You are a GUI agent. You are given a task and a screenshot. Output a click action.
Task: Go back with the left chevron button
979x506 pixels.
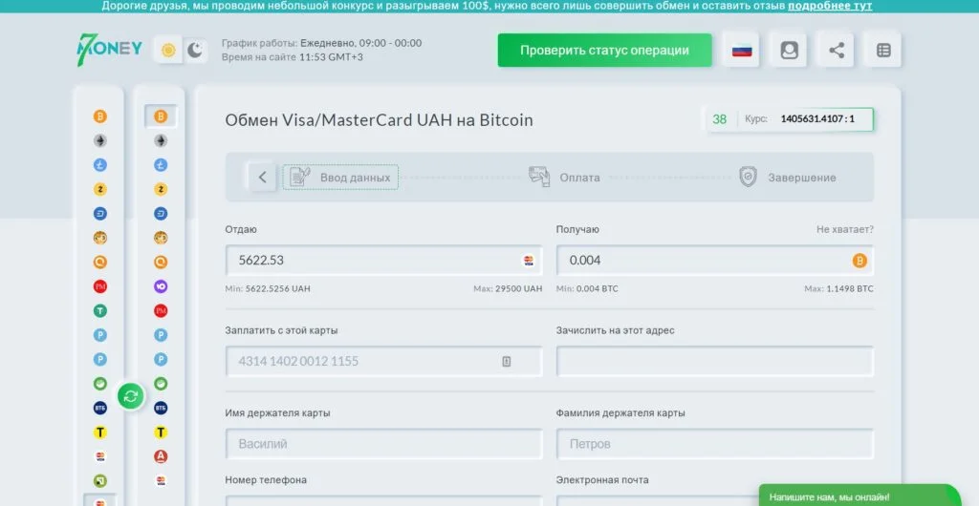[x=262, y=177]
